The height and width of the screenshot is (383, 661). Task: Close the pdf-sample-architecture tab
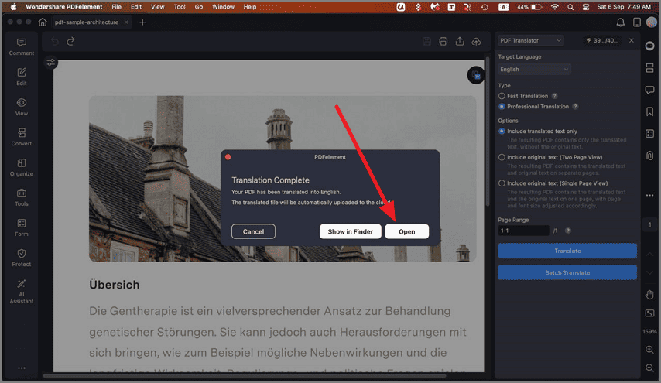[x=126, y=22]
